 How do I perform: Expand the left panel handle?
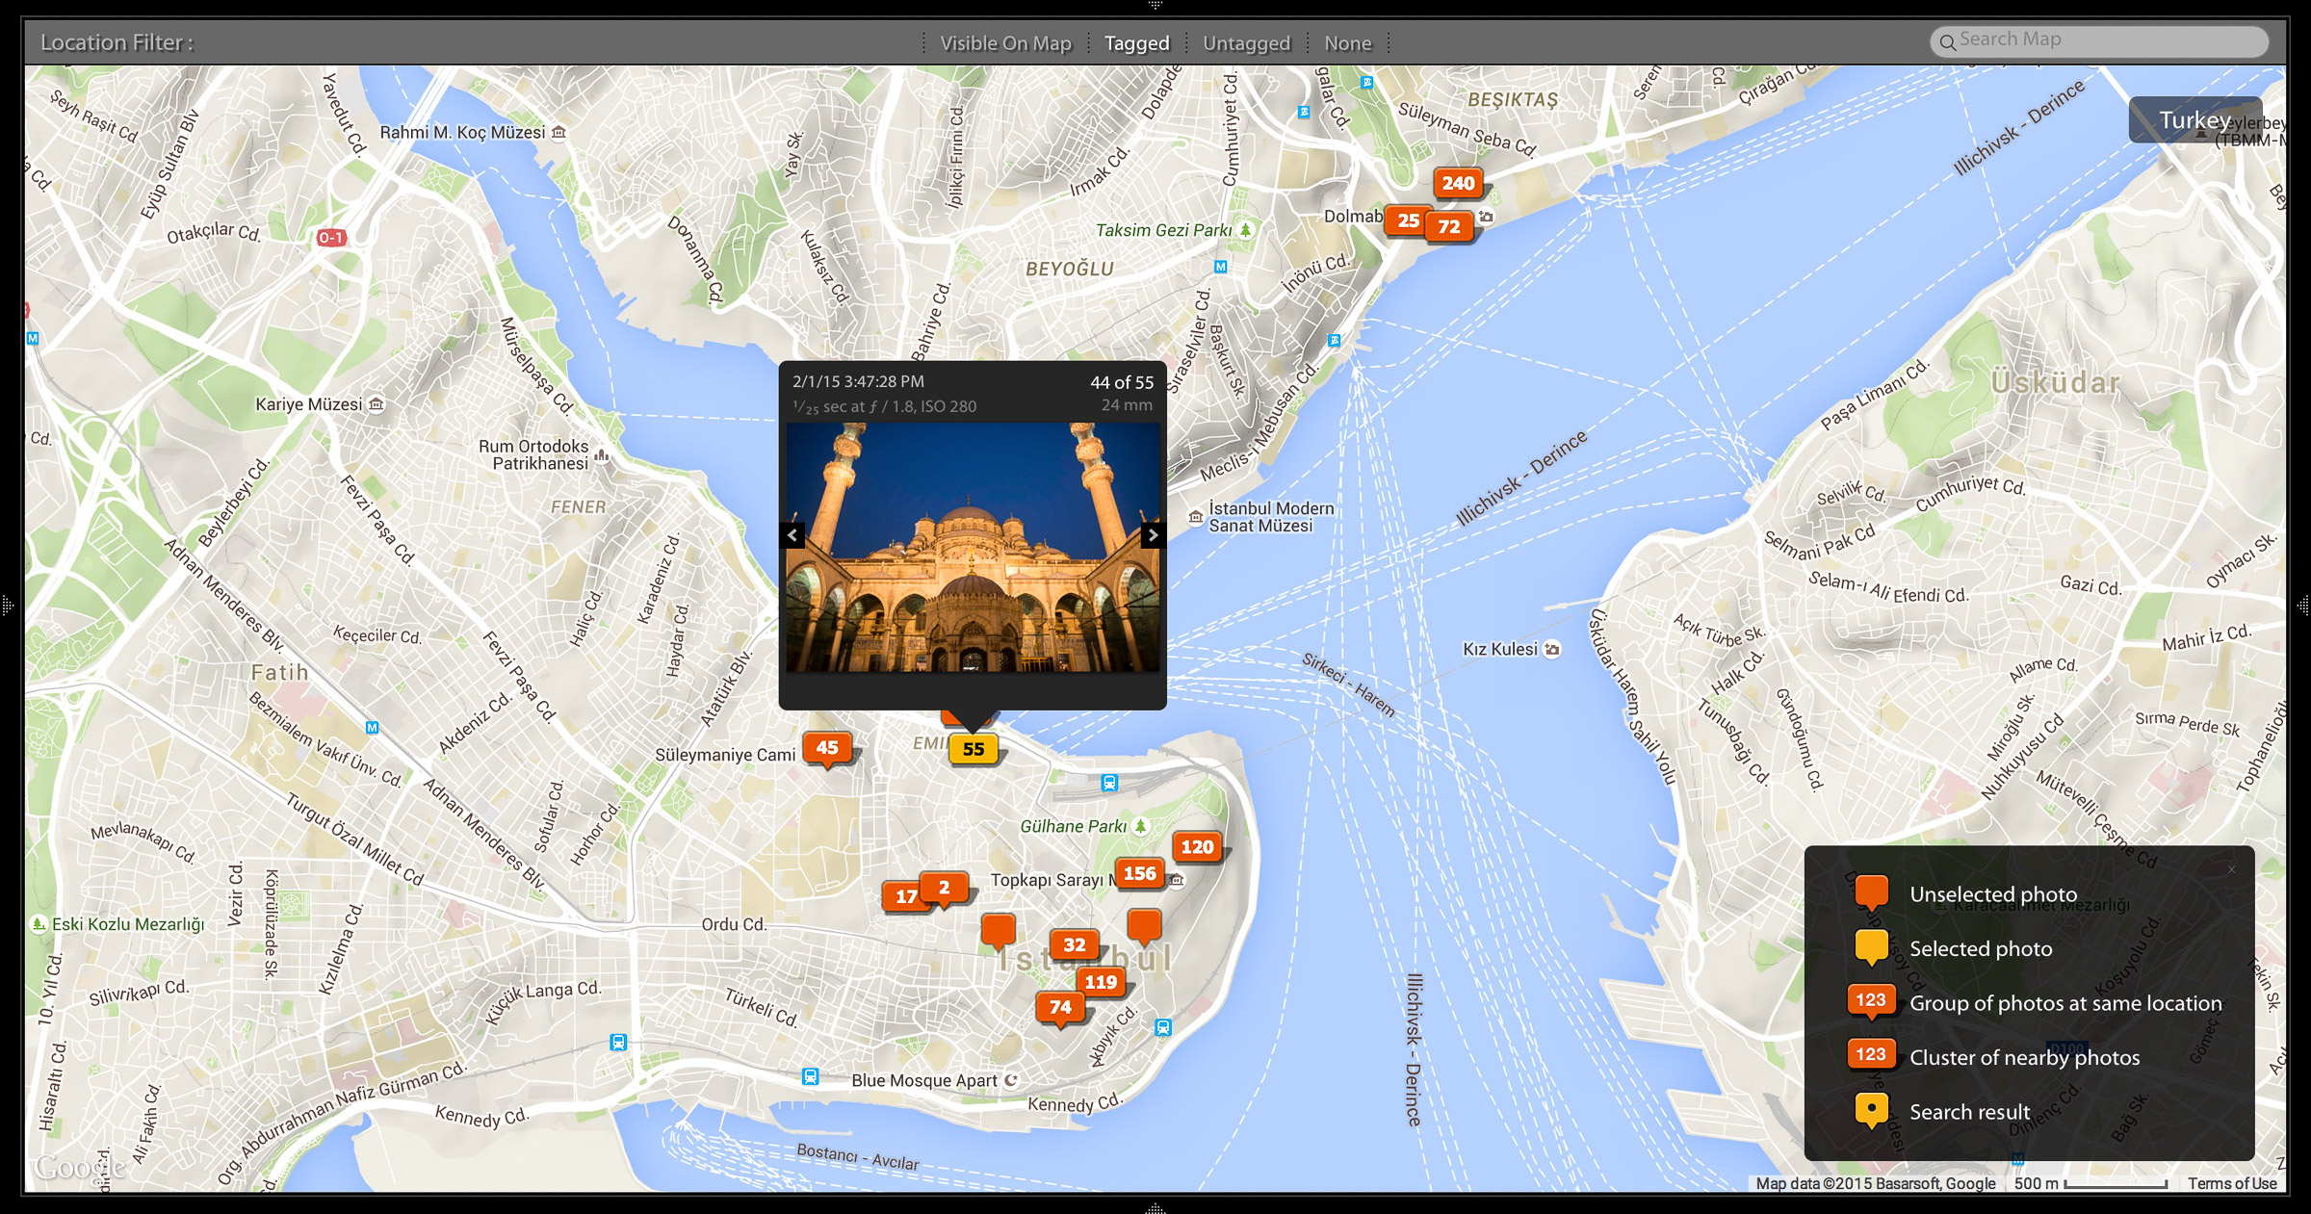tap(7, 606)
